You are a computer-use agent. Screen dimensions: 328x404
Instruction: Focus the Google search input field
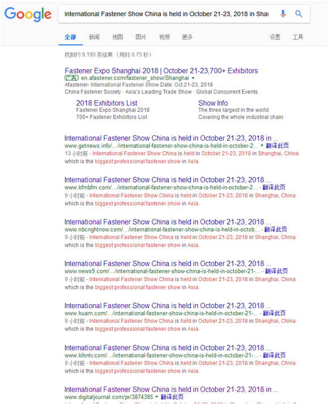coord(166,14)
